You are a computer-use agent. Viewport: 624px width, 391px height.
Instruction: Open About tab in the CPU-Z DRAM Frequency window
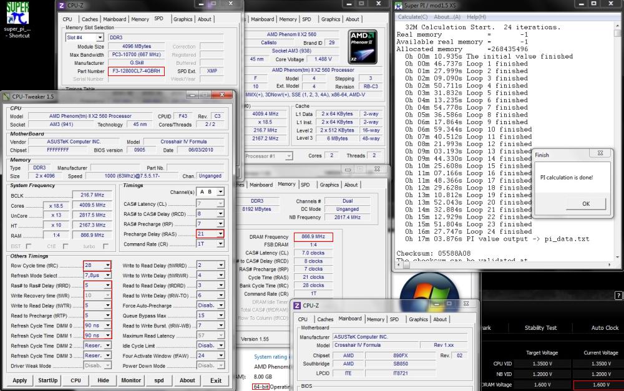tap(351, 185)
